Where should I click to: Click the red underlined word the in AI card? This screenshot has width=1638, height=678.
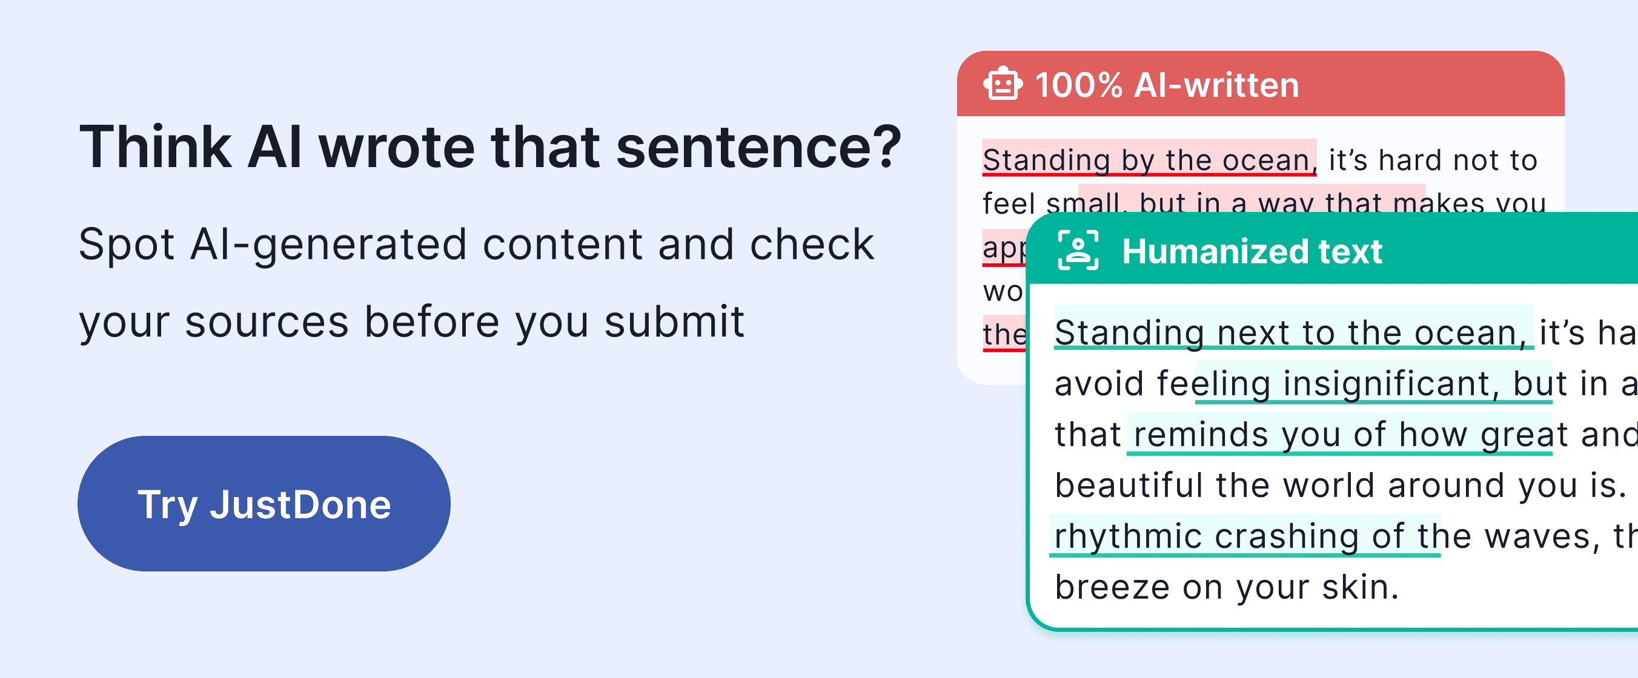pos(1005,334)
